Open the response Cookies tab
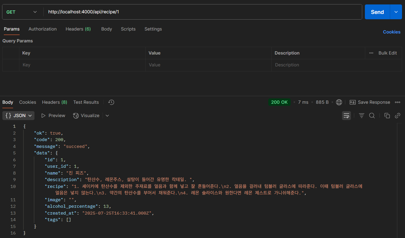Viewport: 405px width, 238px height. (x=28, y=102)
